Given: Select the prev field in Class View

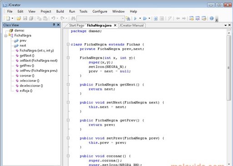Looking at the screenshot, I should point(23,40).
